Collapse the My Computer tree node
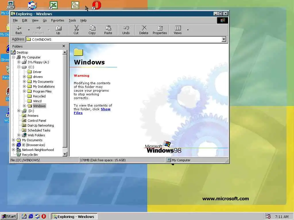Image resolution: width=294 pixels, height=220 pixels. tap(13, 57)
